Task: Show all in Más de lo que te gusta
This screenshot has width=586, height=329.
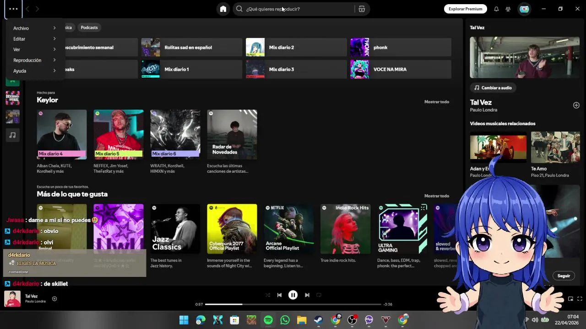Action: [437, 196]
